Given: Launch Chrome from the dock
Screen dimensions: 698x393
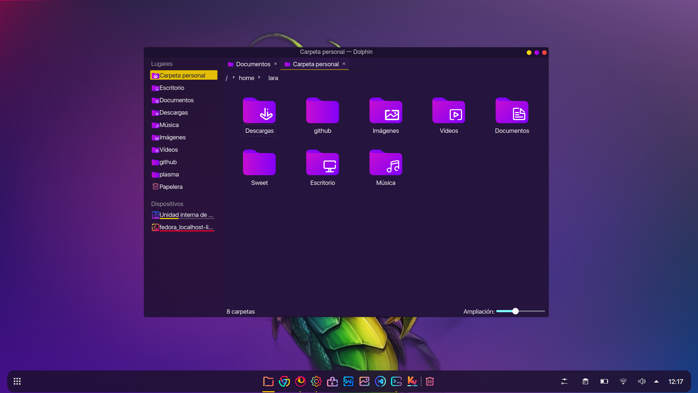Looking at the screenshot, I should coord(284,381).
